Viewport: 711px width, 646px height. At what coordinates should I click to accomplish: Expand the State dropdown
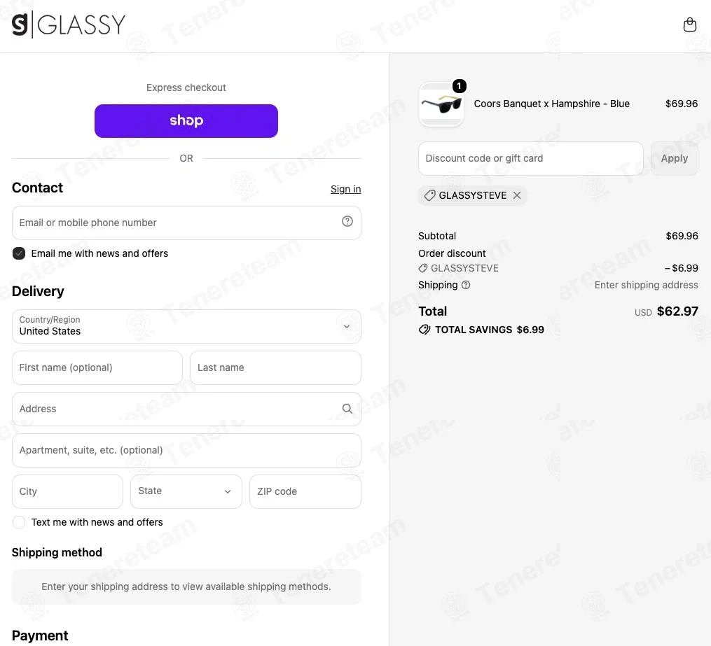[x=186, y=491]
